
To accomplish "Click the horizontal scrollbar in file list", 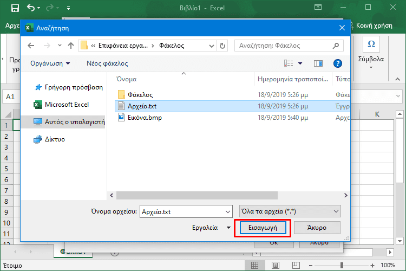I will pyautogui.click(x=197, y=195).
